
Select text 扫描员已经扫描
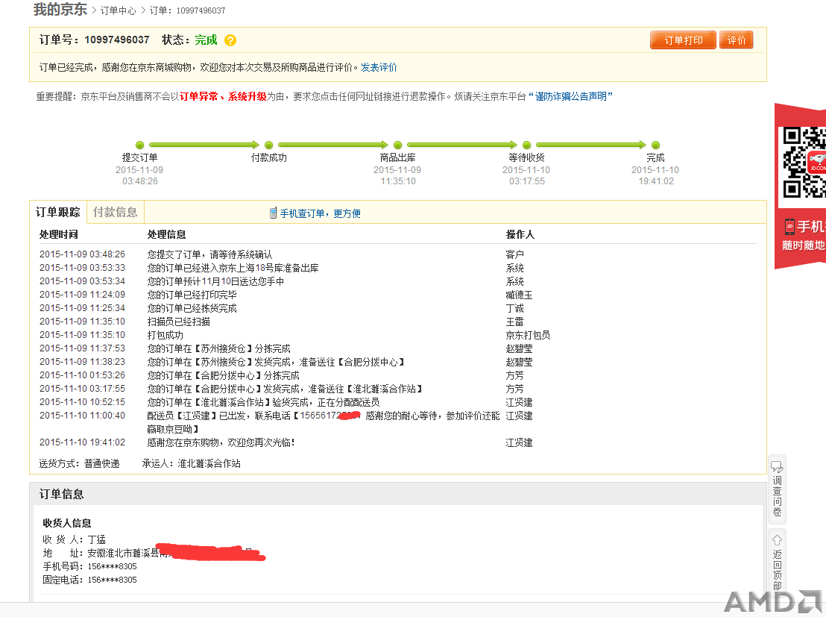(x=179, y=322)
